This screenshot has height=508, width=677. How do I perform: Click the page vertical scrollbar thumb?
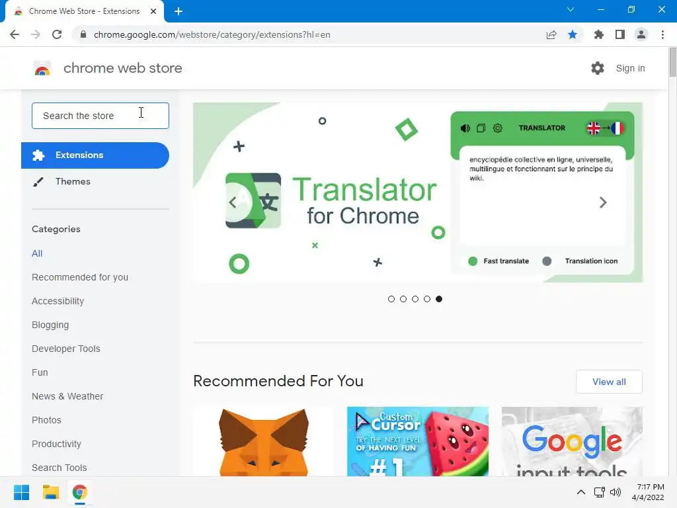tap(672, 63)
